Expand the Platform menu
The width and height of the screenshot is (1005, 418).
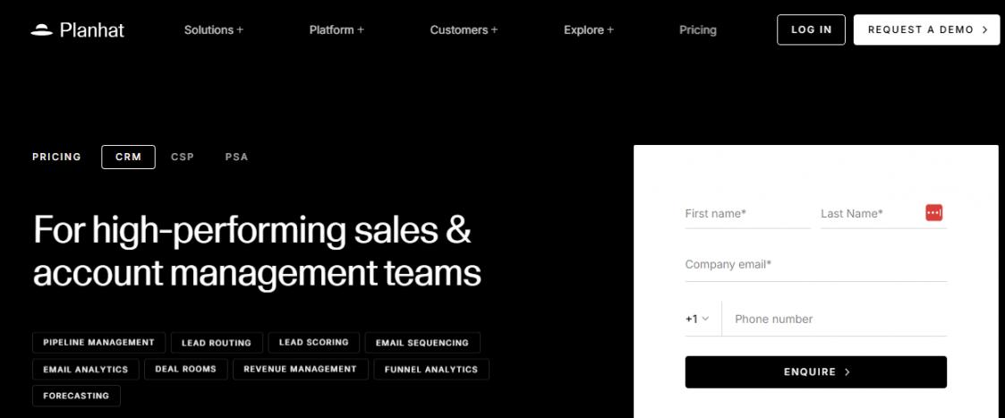click(336, 30)
